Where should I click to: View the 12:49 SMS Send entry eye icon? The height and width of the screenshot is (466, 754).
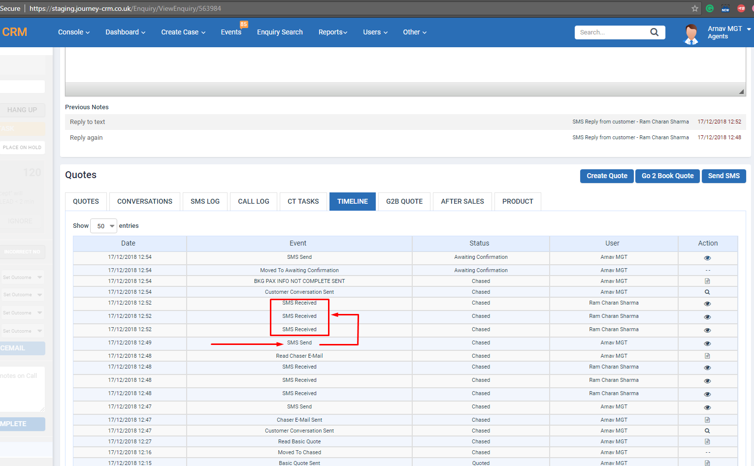tap(707, 343)
